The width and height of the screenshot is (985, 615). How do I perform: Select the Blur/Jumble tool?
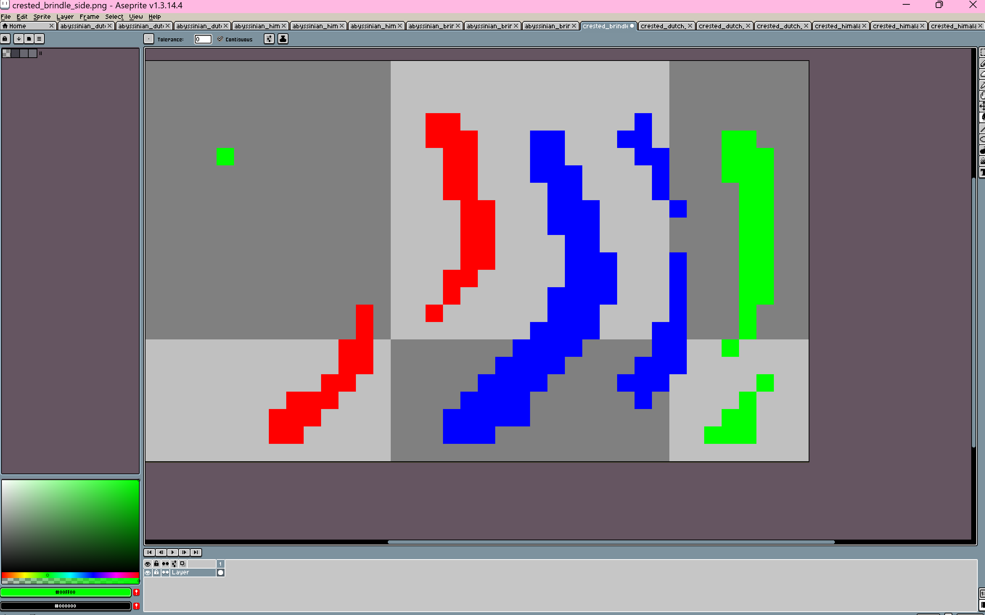[x=982, y=161]
